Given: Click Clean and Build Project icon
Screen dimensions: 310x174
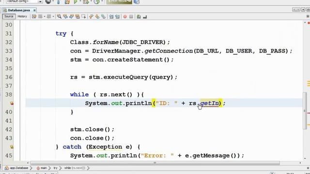Looking at the screenshot, I should pyautogui.click(x=67, y=2).
